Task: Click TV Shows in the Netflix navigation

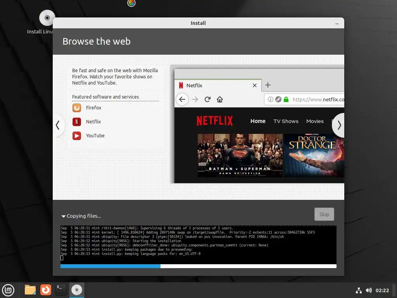Action: pyautogui.click(x=286, y=121)
